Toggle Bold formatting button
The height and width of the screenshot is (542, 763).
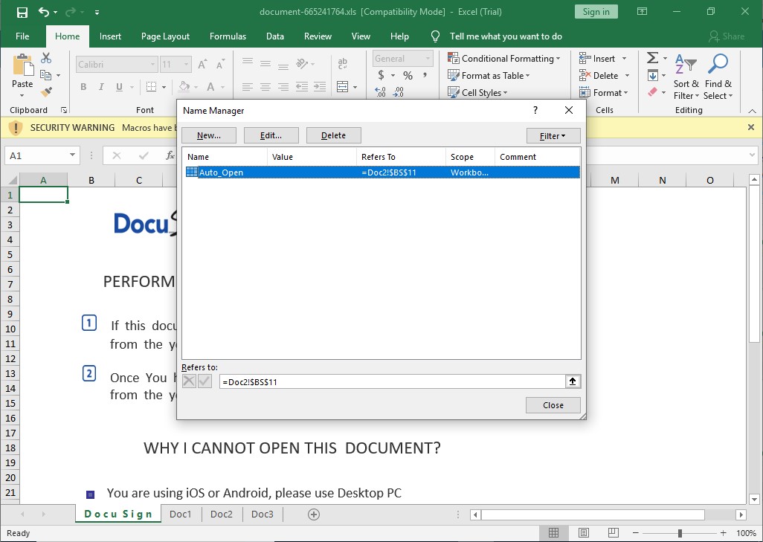(x=83, y=87)
